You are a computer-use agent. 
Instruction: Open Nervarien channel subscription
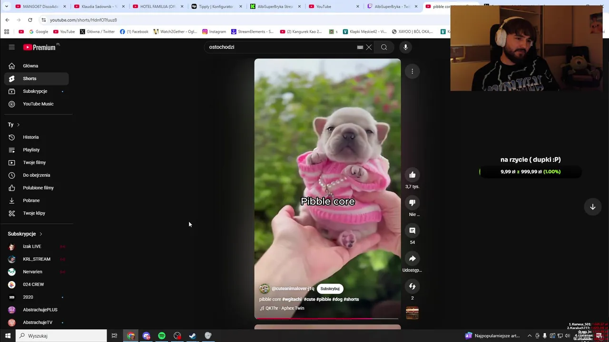(36, 272)
